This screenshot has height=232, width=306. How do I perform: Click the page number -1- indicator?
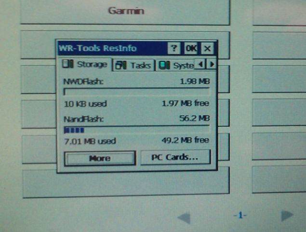[239, 216]
